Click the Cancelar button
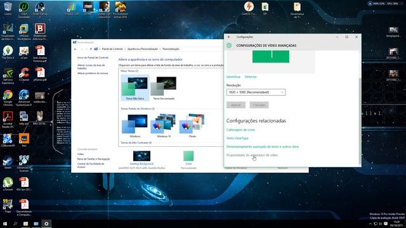This screenshot has height=228, width=406. tap(259, 105)
